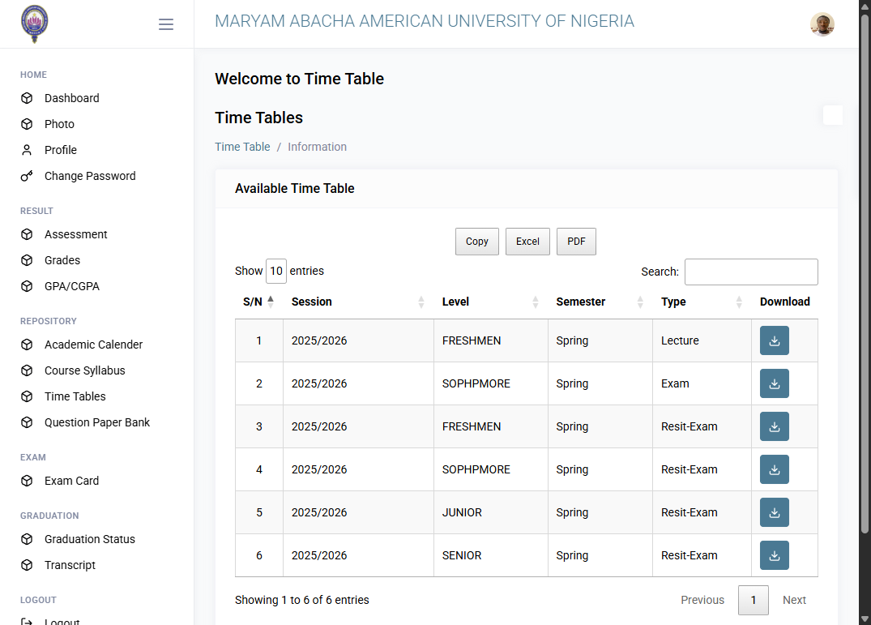Click the Question Paper Bank cube icon

click(27, 422)
